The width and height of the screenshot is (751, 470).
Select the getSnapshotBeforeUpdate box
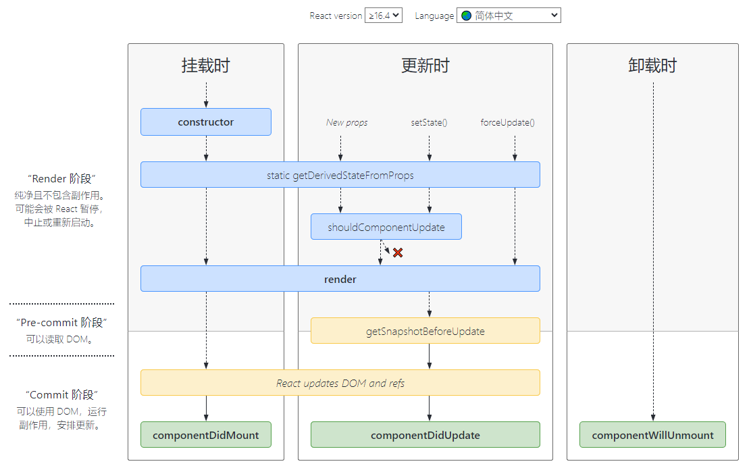425,331
